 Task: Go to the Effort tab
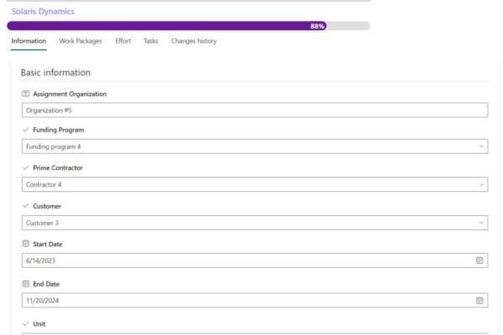[x=123, y=41]
